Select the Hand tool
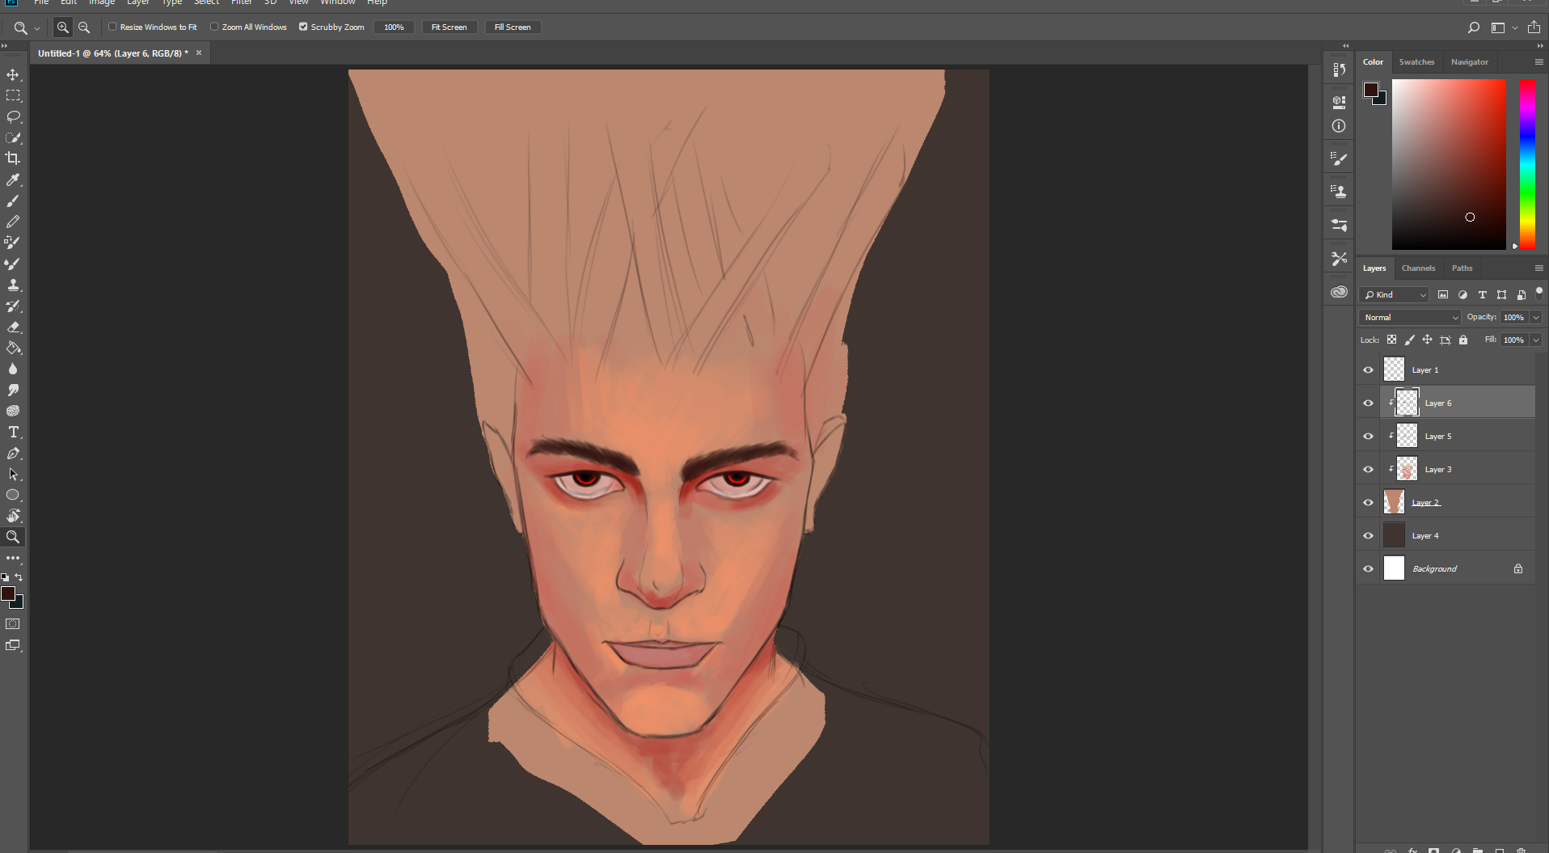Image resolution: width=1549 pixels, height=853 pixels. click(x=13, y=516)
